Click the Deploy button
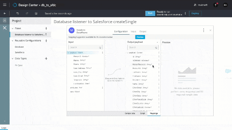The height and width of the screenshot is (130, 232). pos(195,13)
